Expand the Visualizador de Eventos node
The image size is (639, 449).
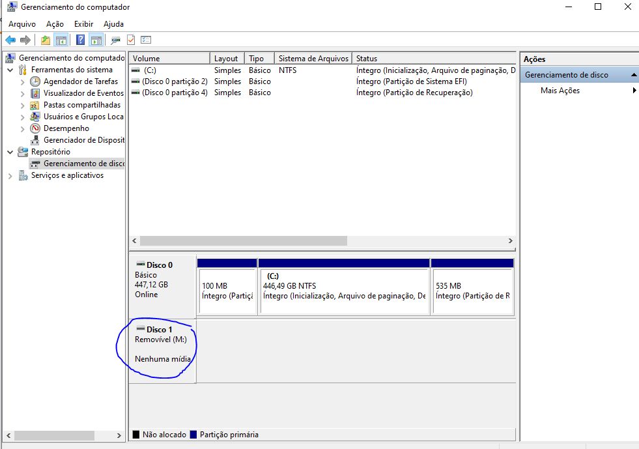[22, 93]
